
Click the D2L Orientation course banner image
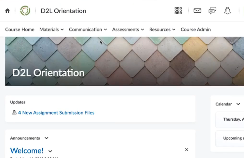point(125,61)
